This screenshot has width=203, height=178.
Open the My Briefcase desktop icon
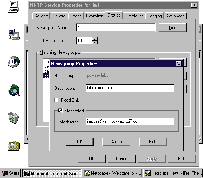(14, 146)
